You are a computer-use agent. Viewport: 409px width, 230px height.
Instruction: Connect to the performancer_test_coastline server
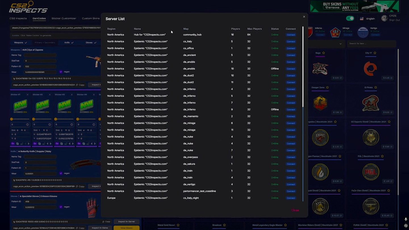[291, 191]
